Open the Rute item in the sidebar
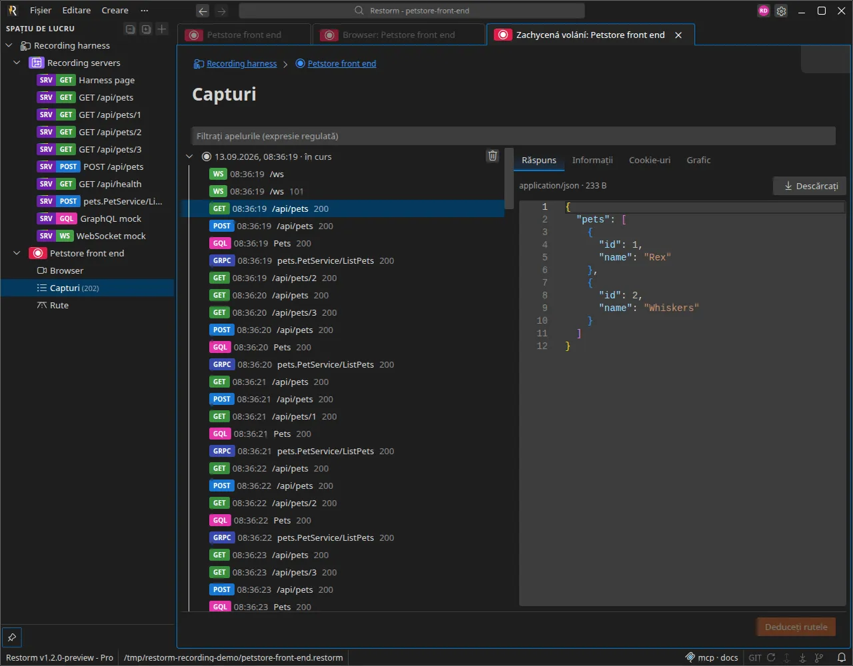The width and height of the screenshot is (853, 666). click(x=87, y=306)
